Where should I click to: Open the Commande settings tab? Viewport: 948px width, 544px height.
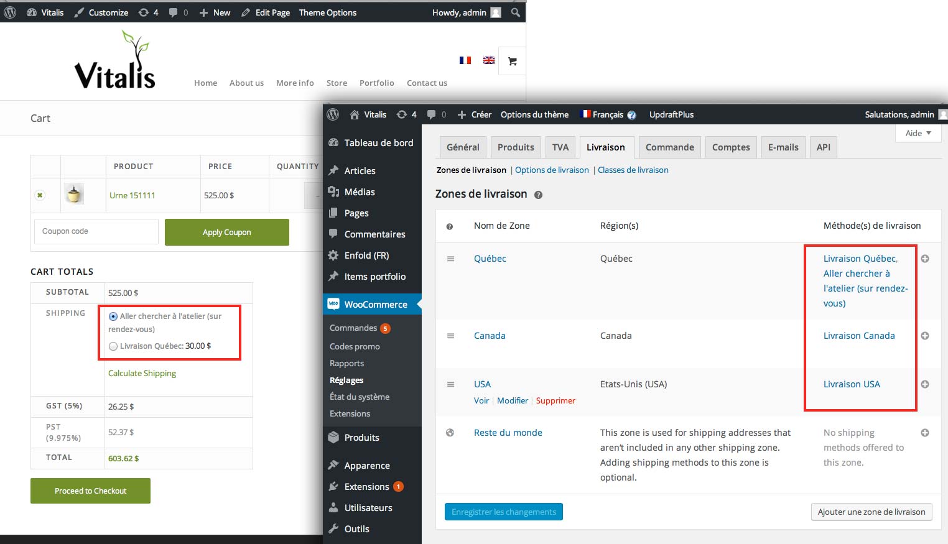tap(669, 147)
